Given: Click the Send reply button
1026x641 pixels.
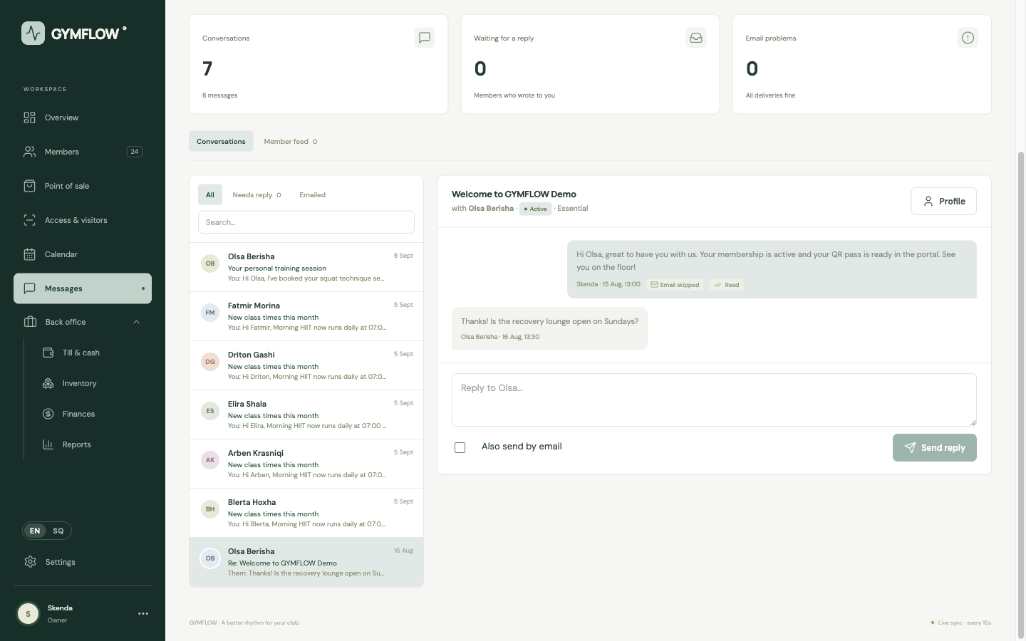Looking at the screenshot, I should (x=935, y=447).
